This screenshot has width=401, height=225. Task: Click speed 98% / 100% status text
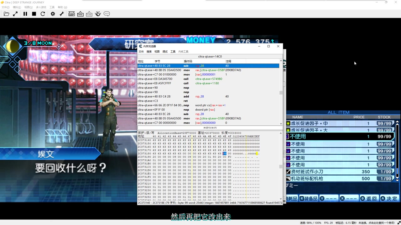coord(310,223)
